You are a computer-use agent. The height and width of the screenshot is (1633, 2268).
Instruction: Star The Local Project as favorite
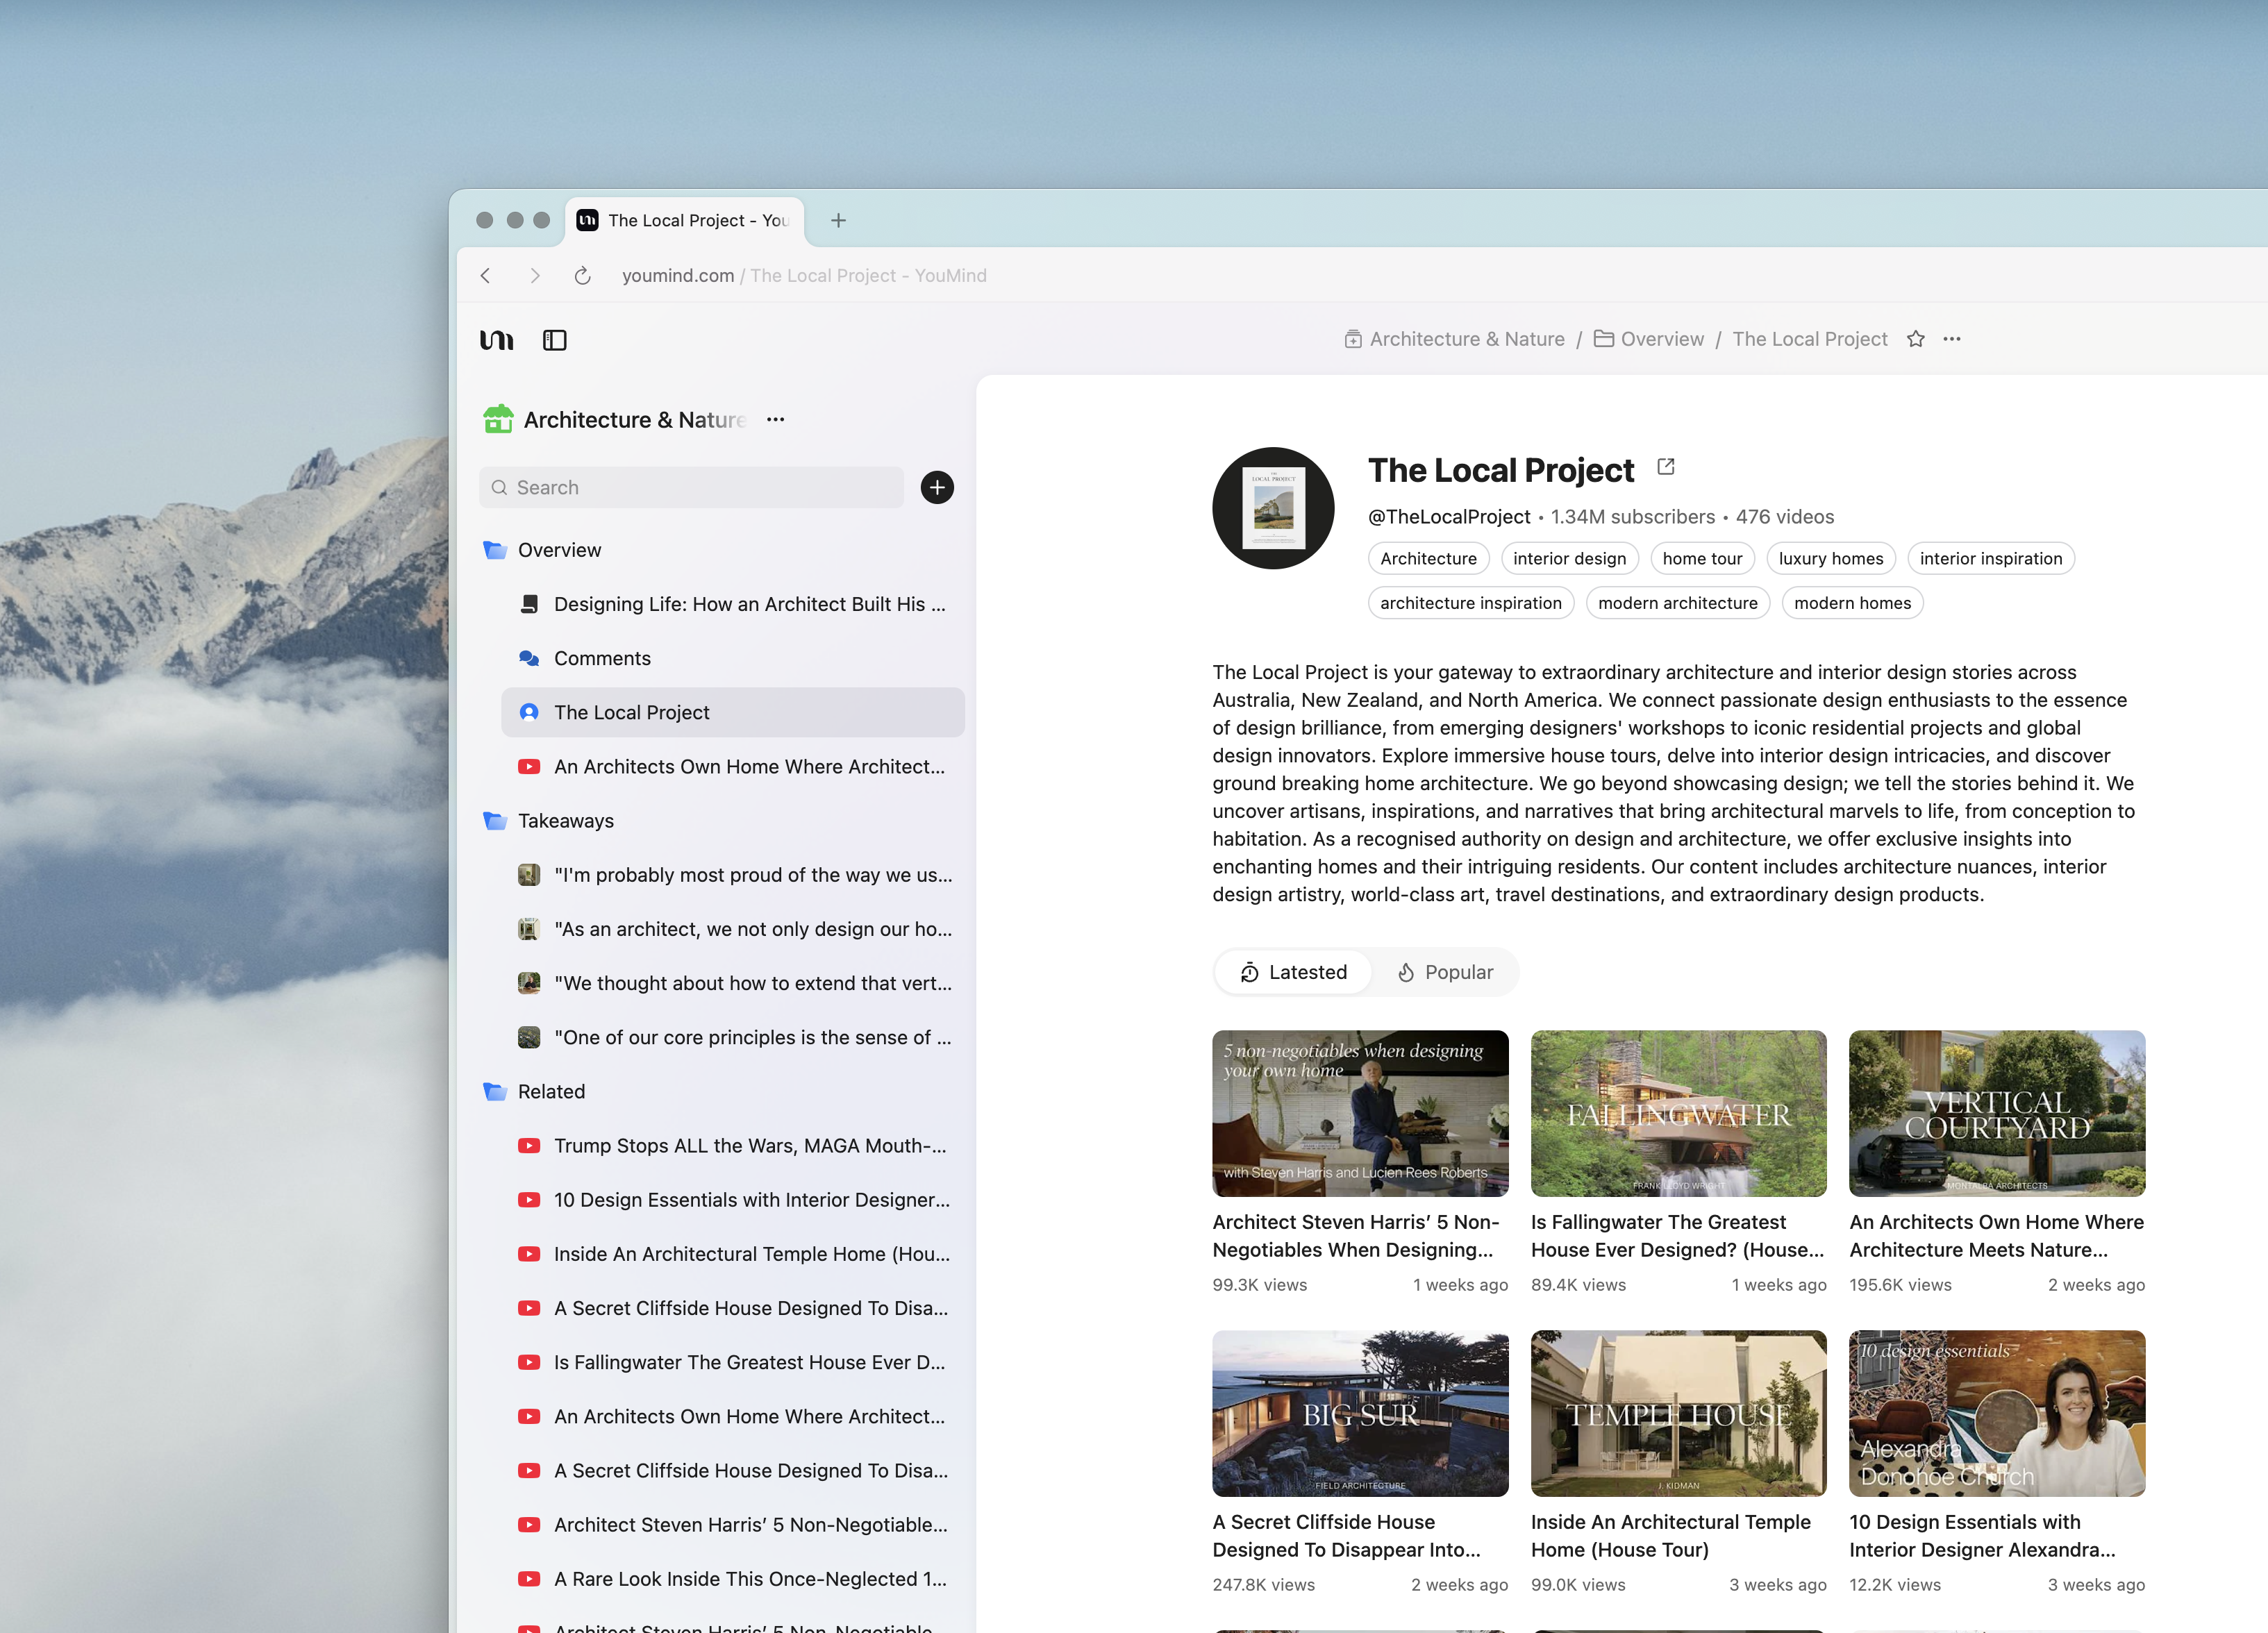1915,339
